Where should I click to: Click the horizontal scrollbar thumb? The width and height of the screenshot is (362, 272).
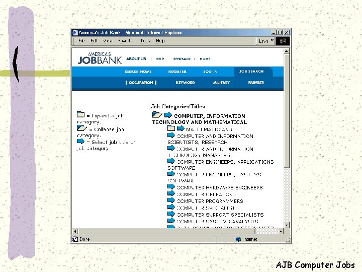click(167, 231)
